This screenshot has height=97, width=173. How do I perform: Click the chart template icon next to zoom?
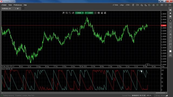point(67,13)
